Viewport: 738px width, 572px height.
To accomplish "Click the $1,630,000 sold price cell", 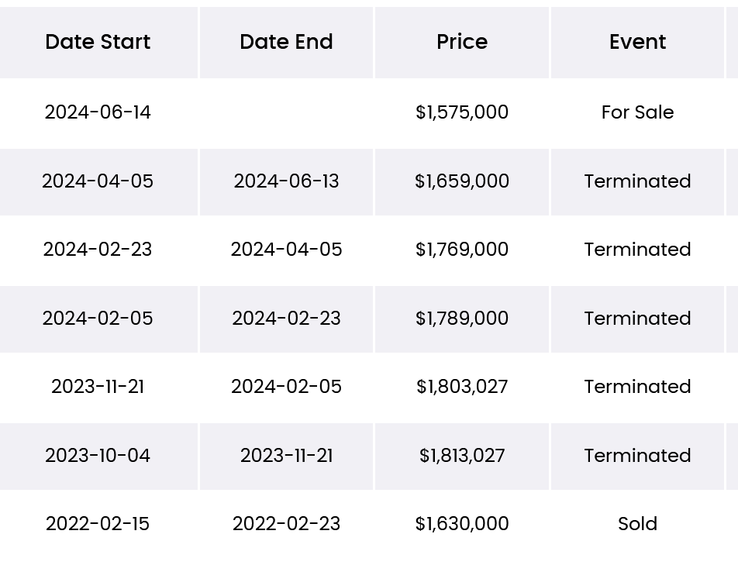I will tap(462, 524).
